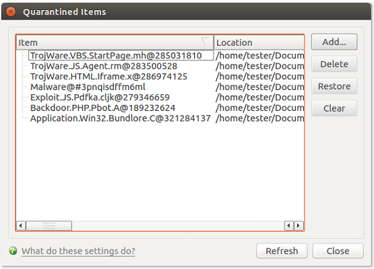
Task: Select TrojWare.HTML.Iframe.x@286974125 entry
Action: (108, 77)
